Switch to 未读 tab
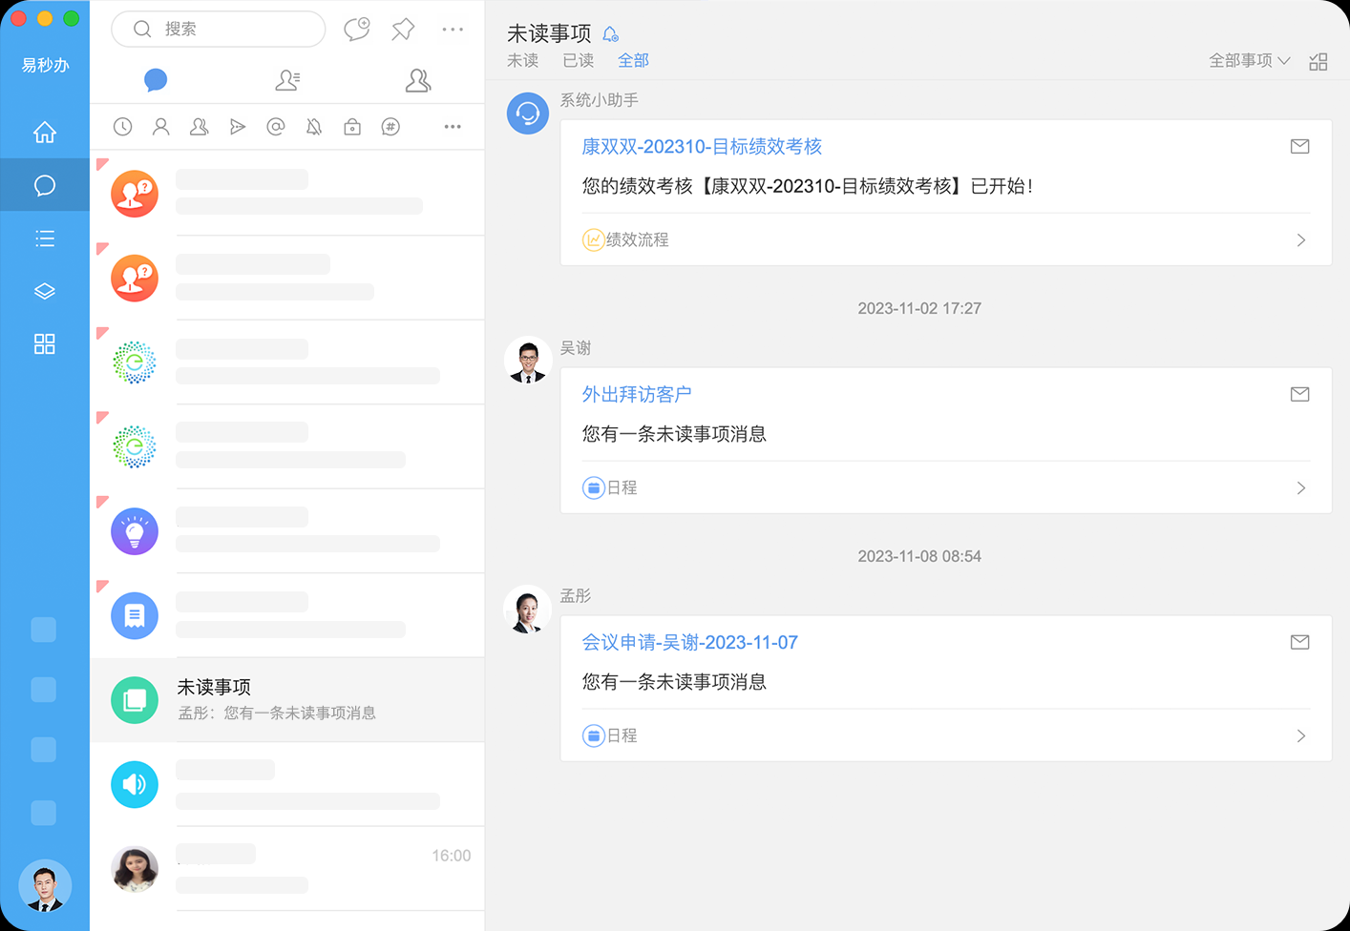This screenshot has width=1350, height=931. pos(522,60)
